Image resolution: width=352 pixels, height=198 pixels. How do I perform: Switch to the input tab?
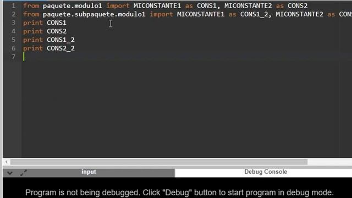point(89,173)
